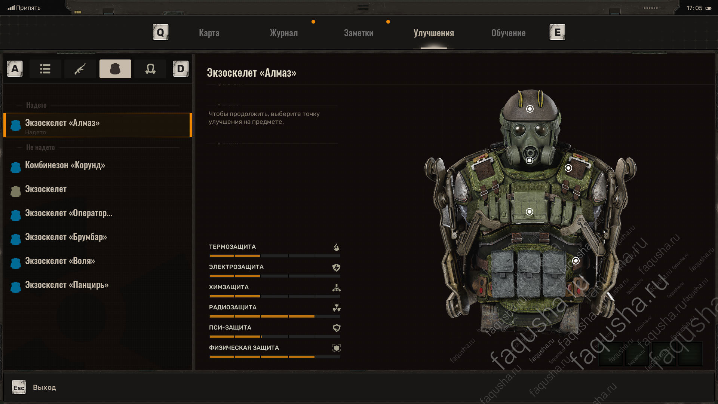Click the blue armor icon beside equipped Алмаз
The image size is (718, 404).
16,125
